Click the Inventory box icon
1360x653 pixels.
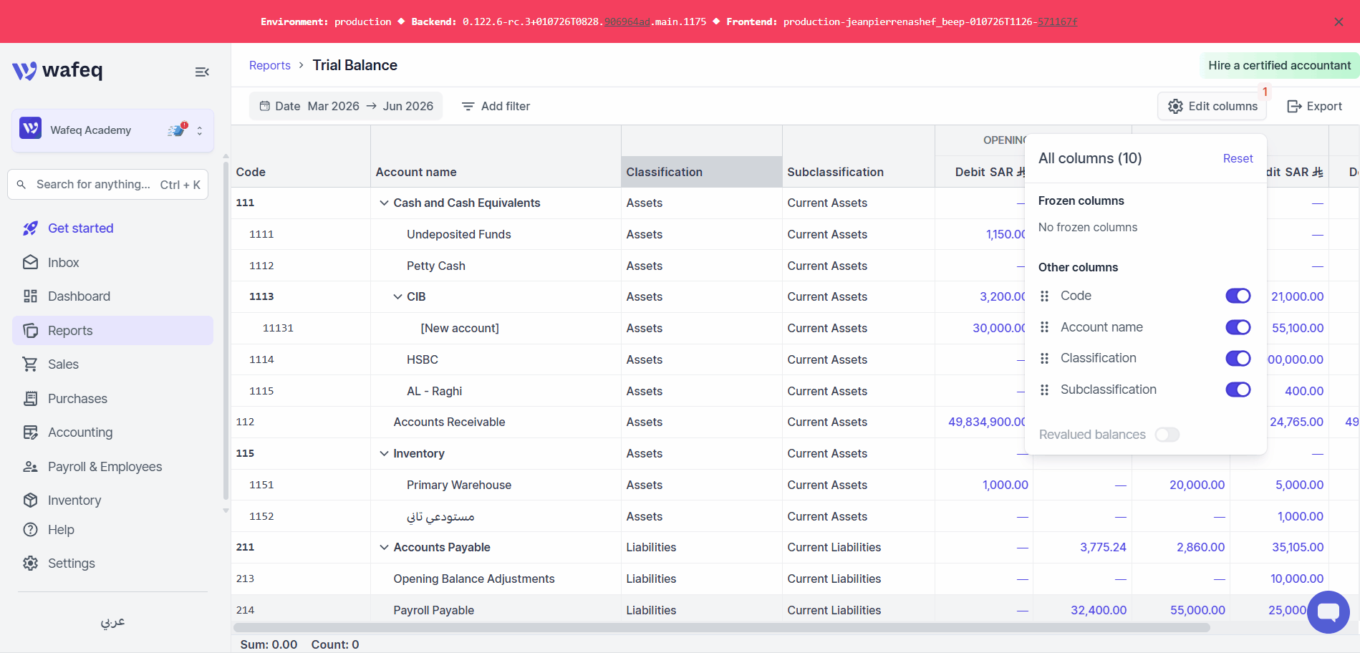coord(30,500)
